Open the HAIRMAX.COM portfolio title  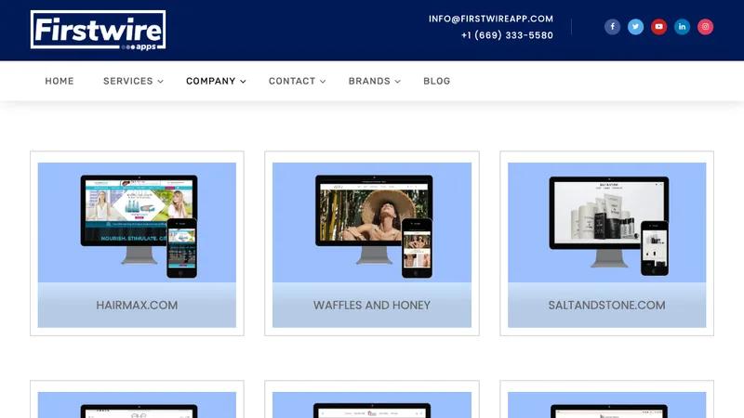[137, 306]
